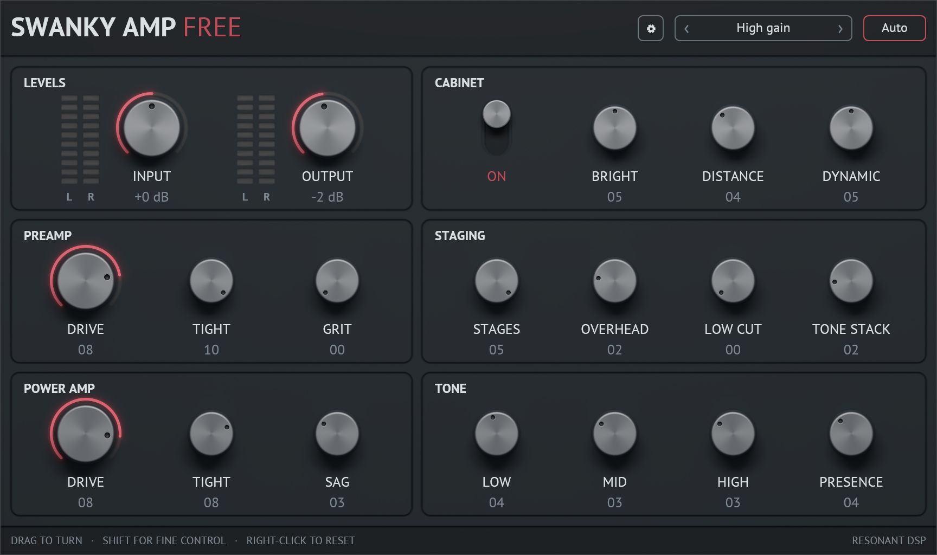Click the Auto button
The width and height of the screenshot is (937, 555).
894,28
